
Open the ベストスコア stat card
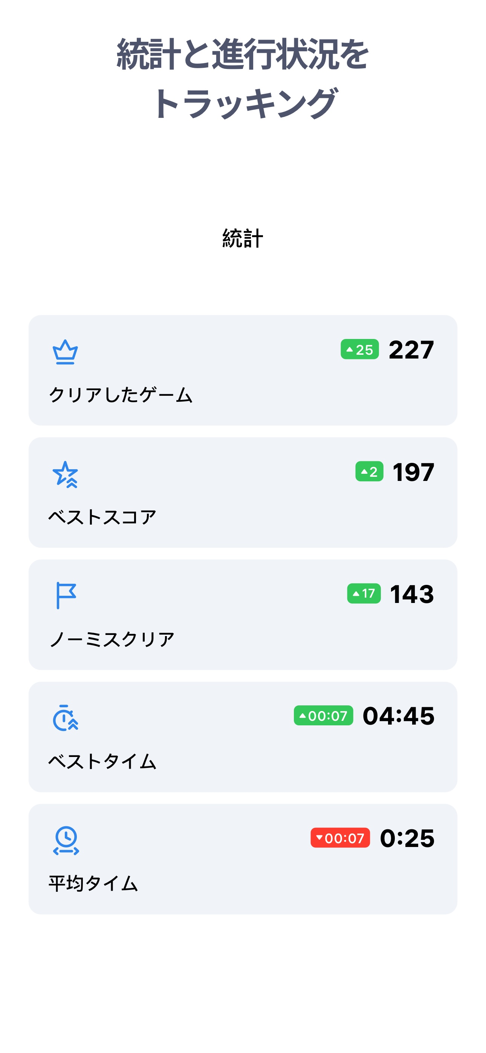pyautogui.click(x=243, y=493)
